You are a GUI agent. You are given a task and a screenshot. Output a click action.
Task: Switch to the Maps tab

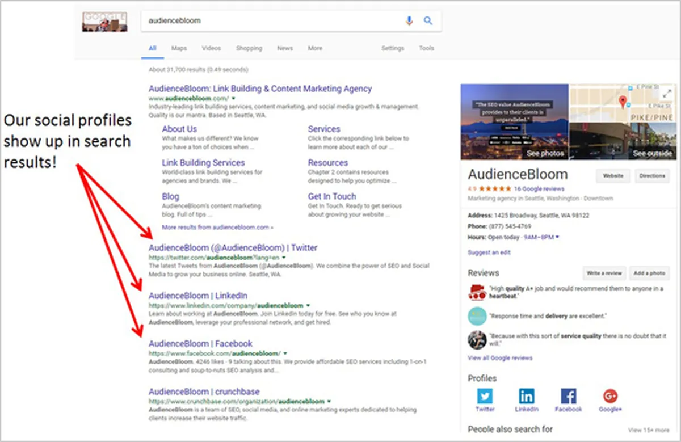(179, 48)
